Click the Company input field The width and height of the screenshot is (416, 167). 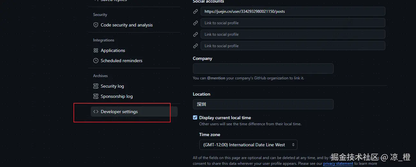pos(263,69)
